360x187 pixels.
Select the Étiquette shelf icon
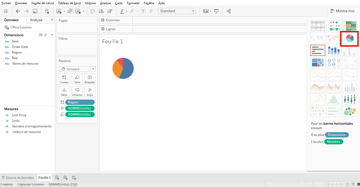click(x=90, y=79)
